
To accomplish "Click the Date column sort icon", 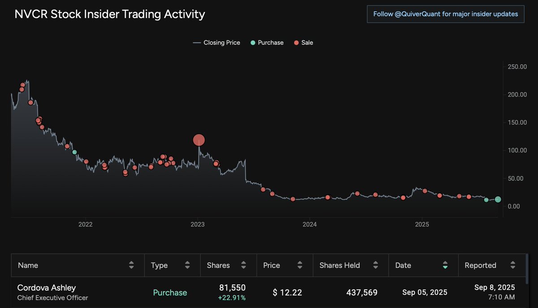I will 445,265.
